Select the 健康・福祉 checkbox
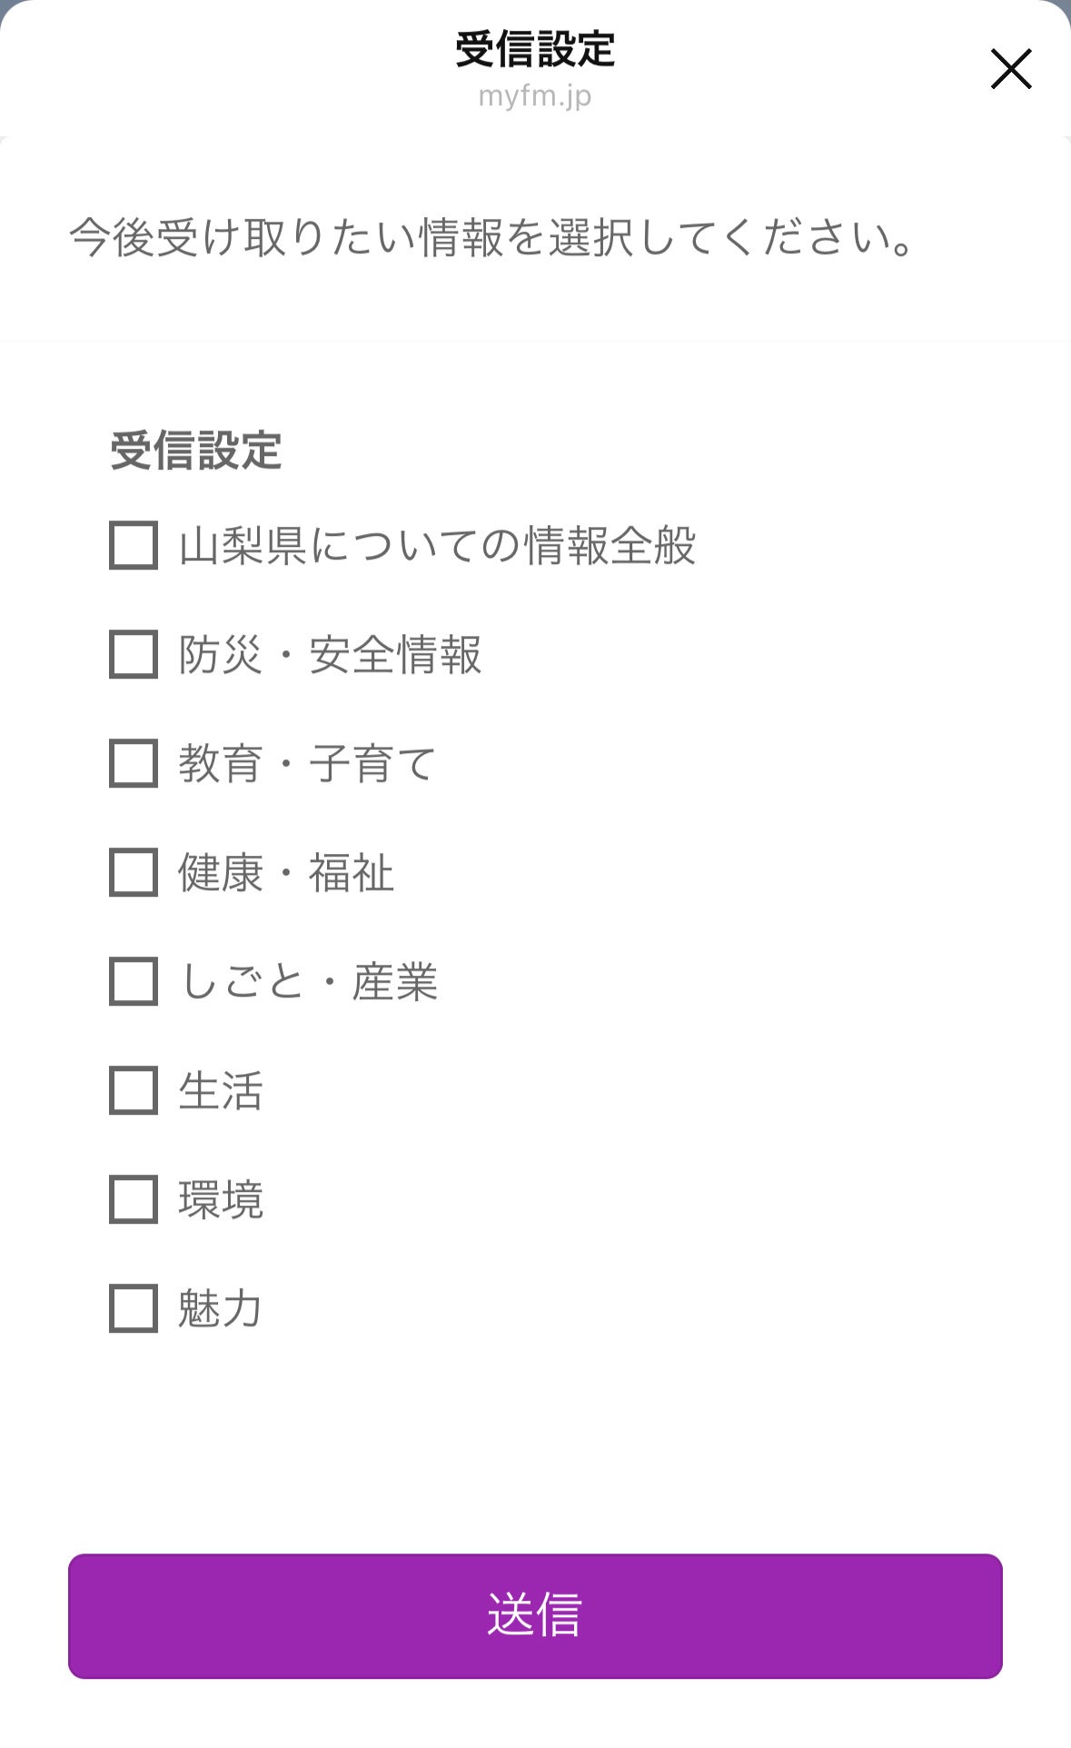 click(134, 872)
